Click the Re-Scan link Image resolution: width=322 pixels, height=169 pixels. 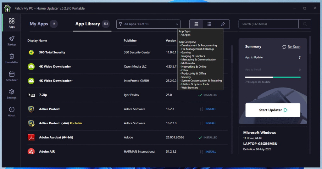coord(294,47)
